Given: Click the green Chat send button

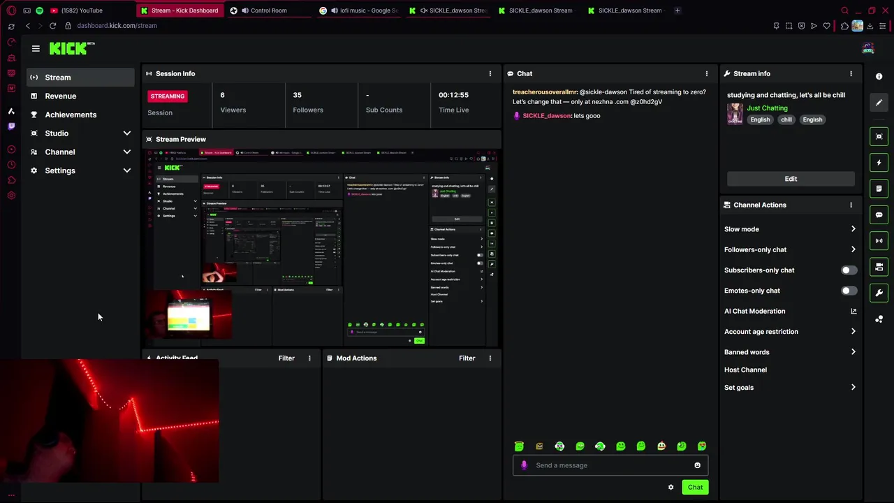Looking at the screenshot, I should click(695, 488).
